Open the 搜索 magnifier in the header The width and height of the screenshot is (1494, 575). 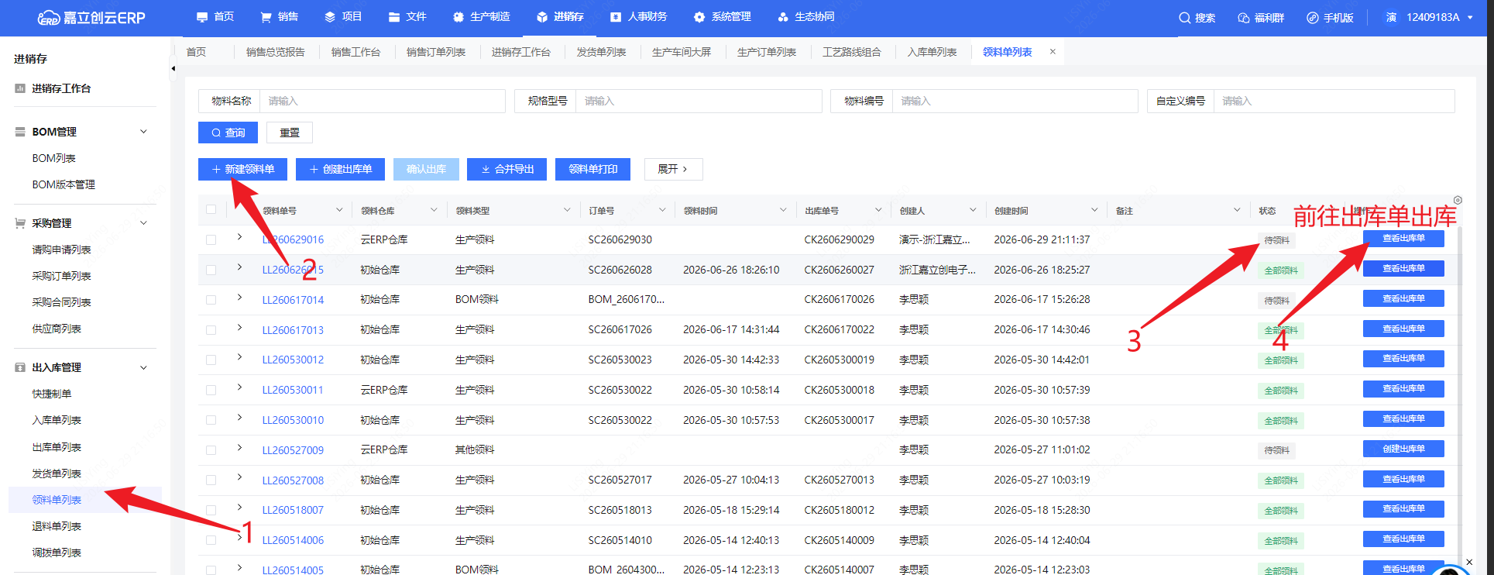pyautogui.click(x=1197, y=17)
